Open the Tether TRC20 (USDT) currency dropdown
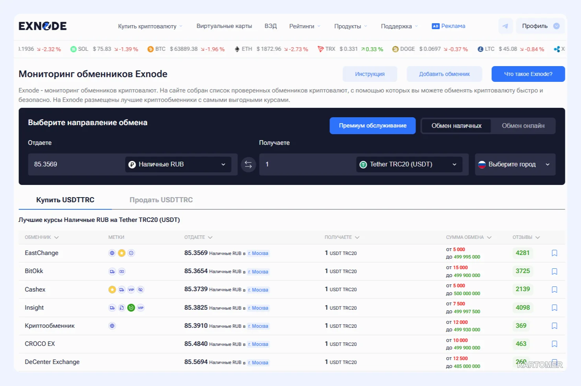This screenshot has height=386, width=581. point(409,164)
